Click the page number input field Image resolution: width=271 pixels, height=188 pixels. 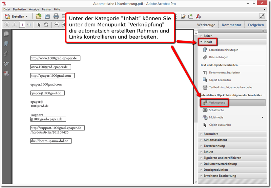point(22,25)
